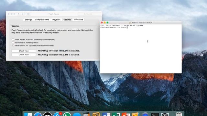Screen dimensions: 207x116
Task: Open System Preferences from the Dock
Action: click(x=165, y=114)
